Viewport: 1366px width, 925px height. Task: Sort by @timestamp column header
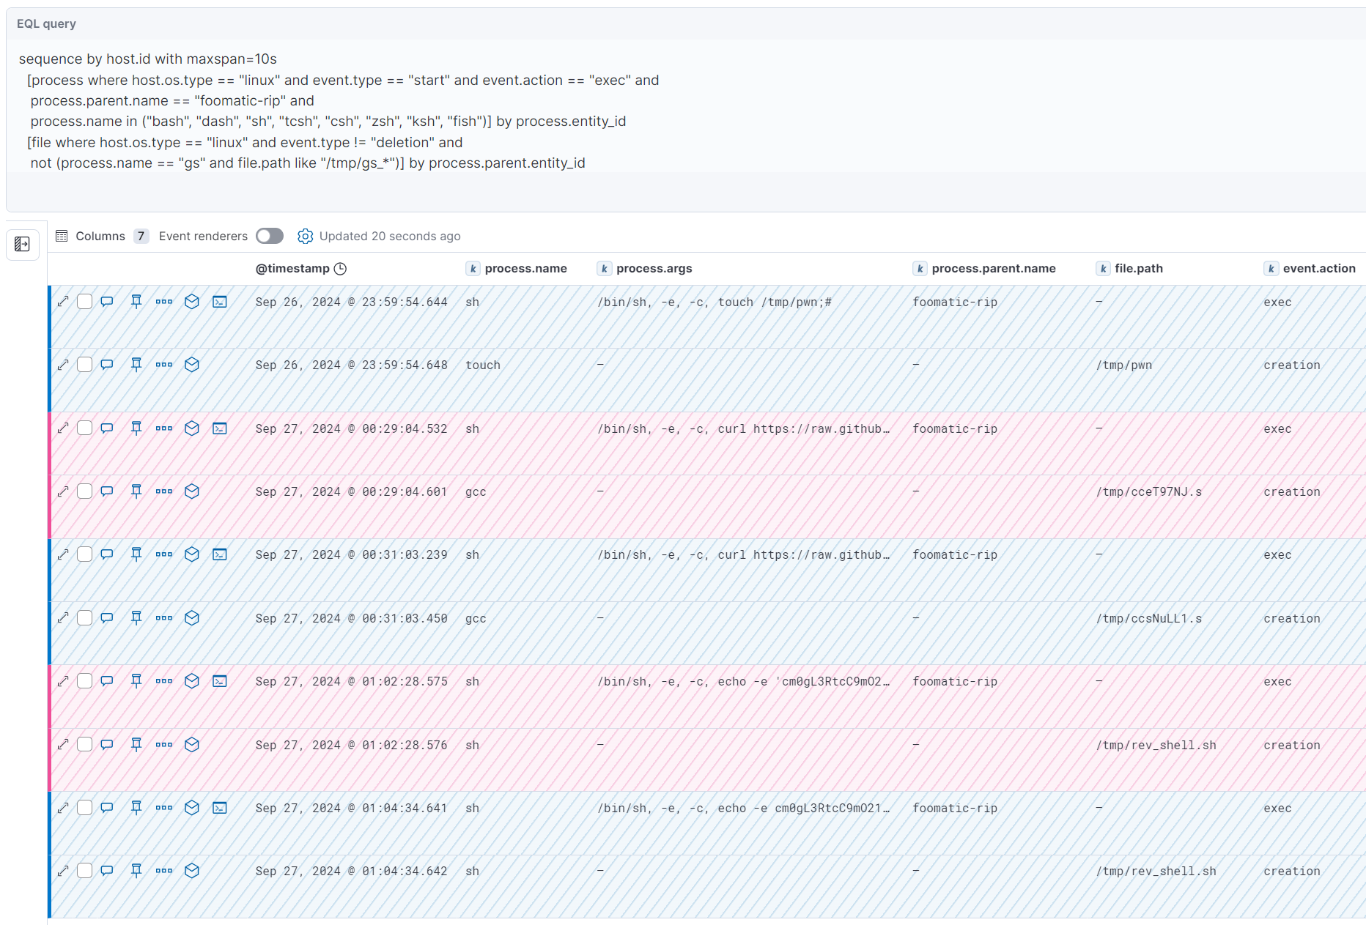pos(292,269)
